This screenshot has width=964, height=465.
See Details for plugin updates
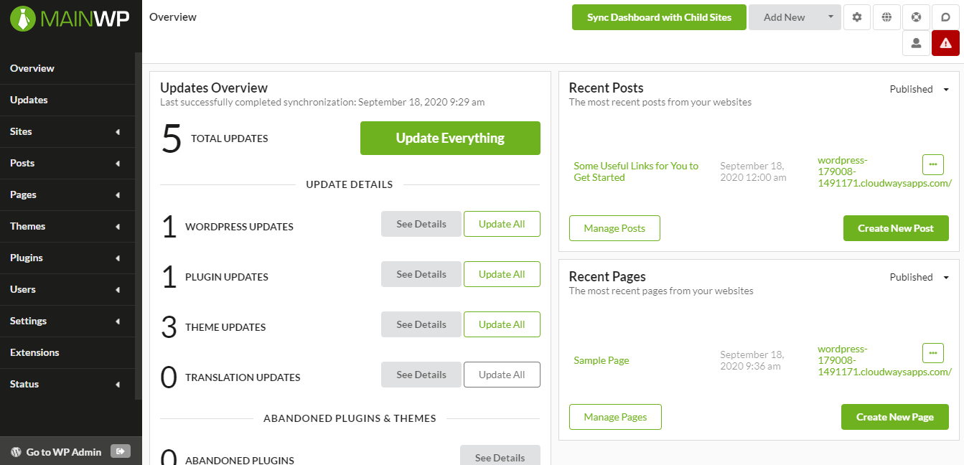click(421, 274)
